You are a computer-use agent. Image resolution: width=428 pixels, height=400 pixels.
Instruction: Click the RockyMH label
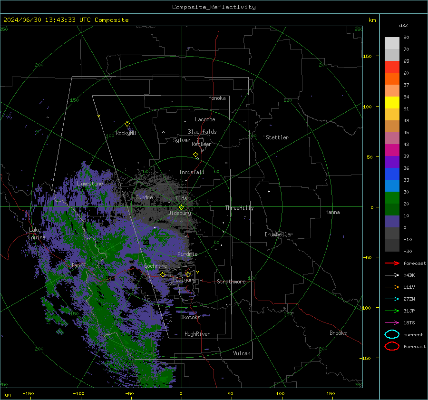tap(126, 133)
